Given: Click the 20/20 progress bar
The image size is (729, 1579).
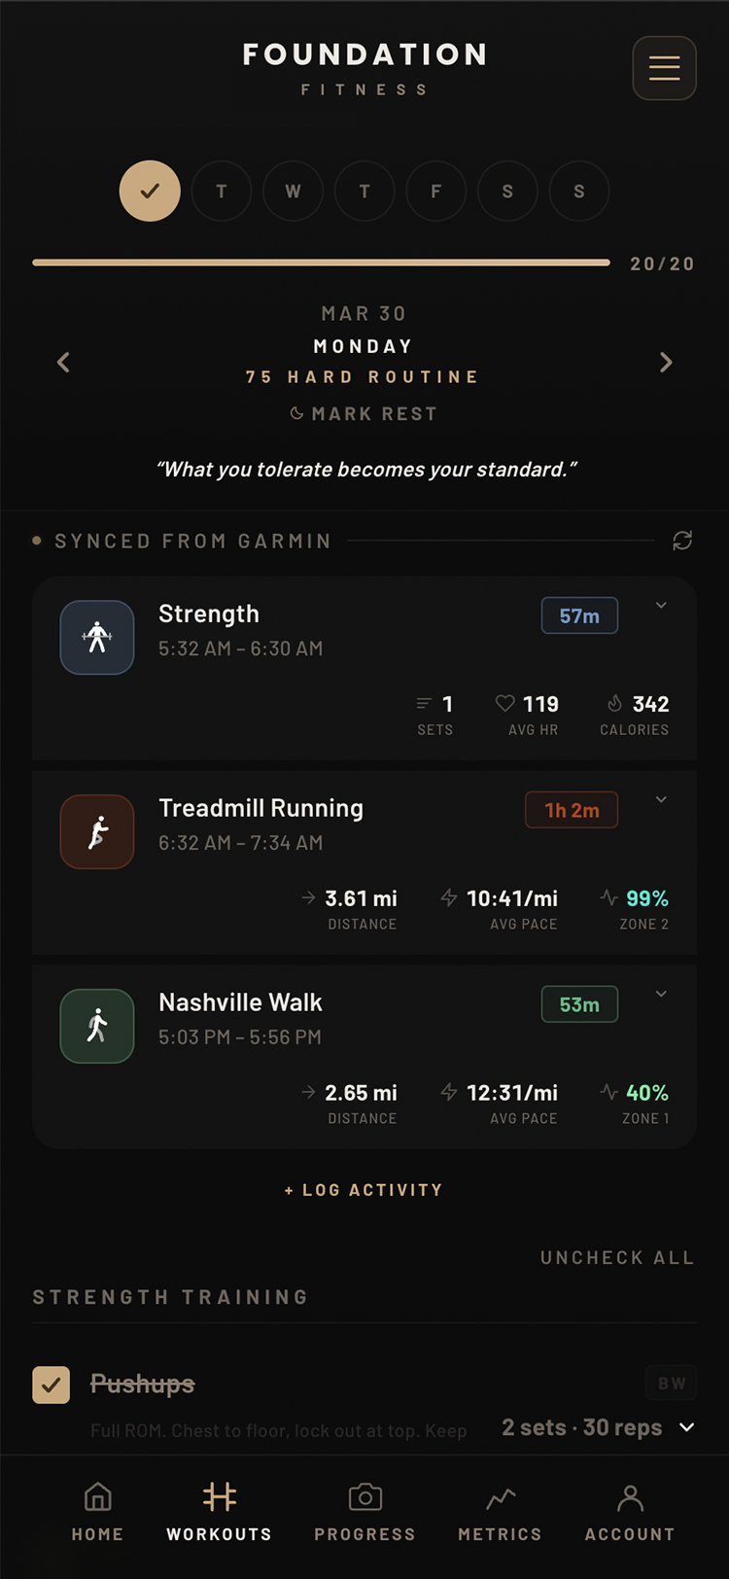Looking at the screenshot, I should tap(321, 263).
